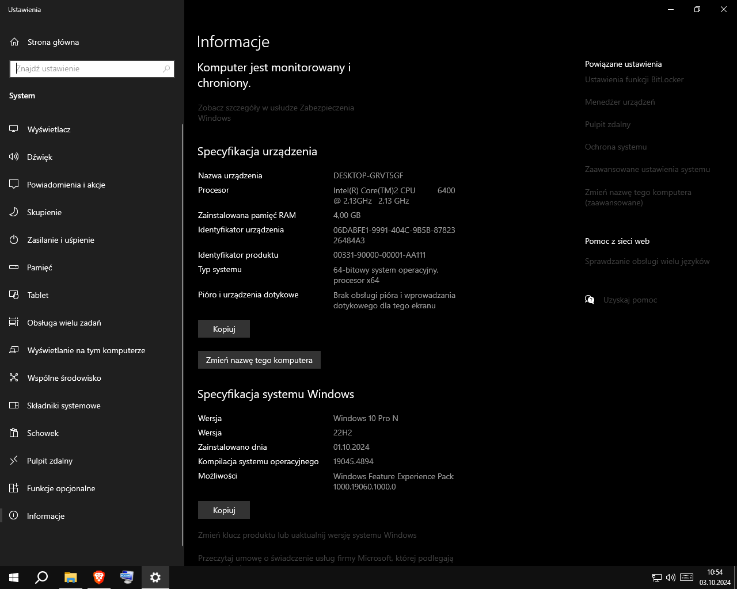Viewport: 737px width, 589px height.
Task: Click Windows 10 Pro N edition text
Action: pos(366,418)
